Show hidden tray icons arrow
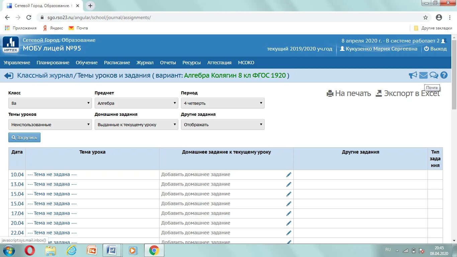457x257 pixels. tap(397, 250)
